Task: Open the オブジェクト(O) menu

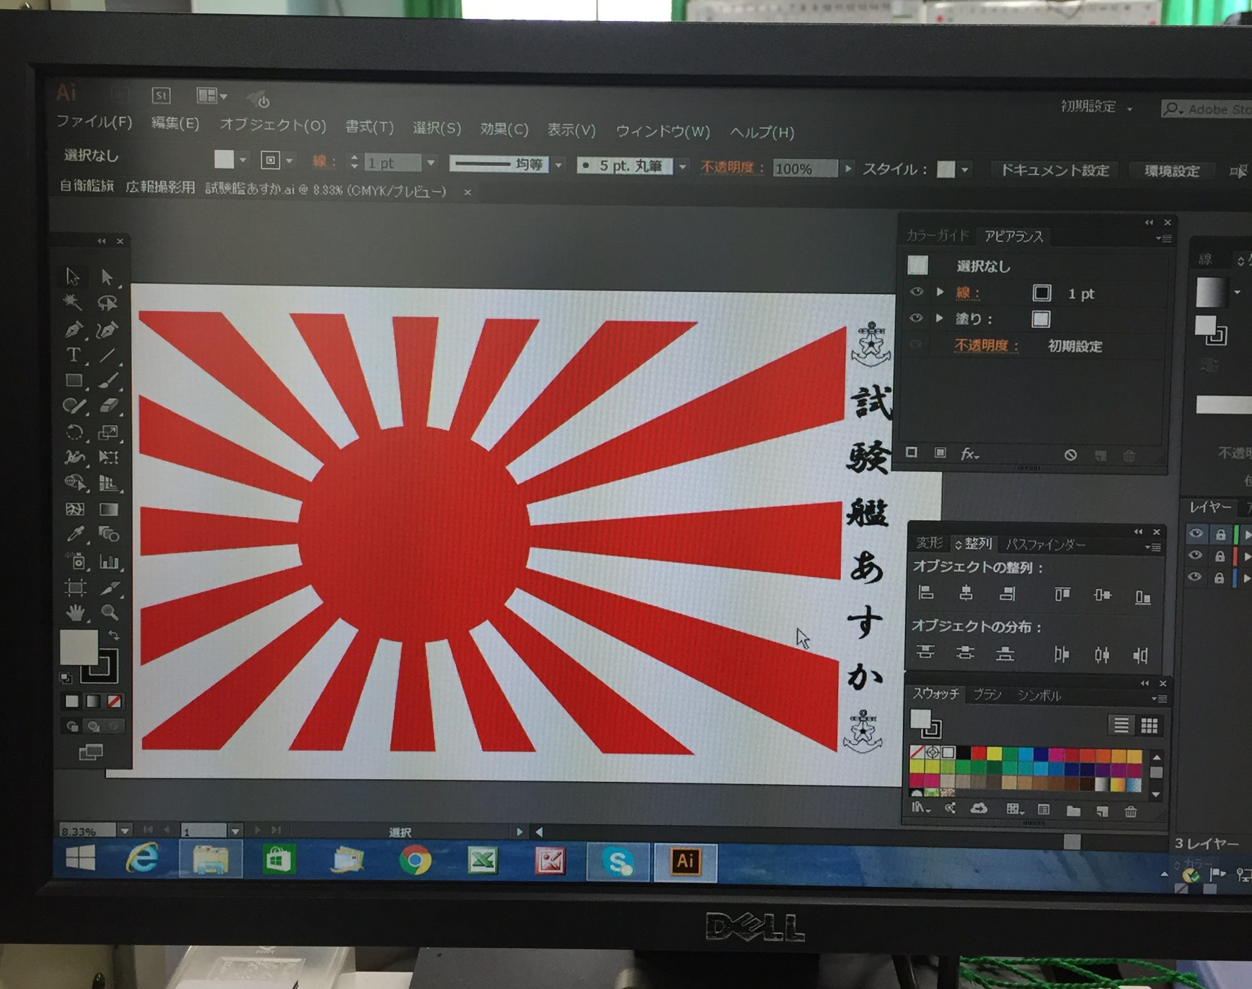Action: tap(273, 125)
